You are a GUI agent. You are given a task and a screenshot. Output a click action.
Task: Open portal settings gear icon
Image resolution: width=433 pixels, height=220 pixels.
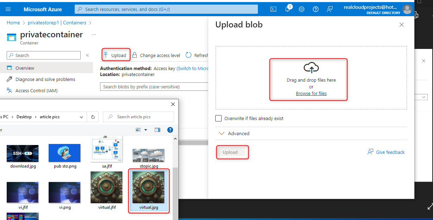[x=302, y=9]
